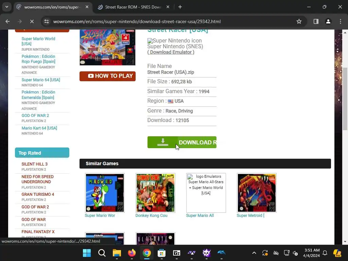This screenshot has width=348, height=261.
Task: Click the address bar URL
Action: coord(137,21)
